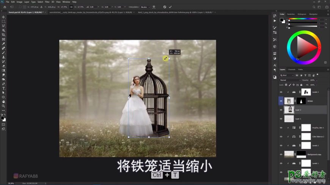Select the Gradient tool

(x=3, y=70)
